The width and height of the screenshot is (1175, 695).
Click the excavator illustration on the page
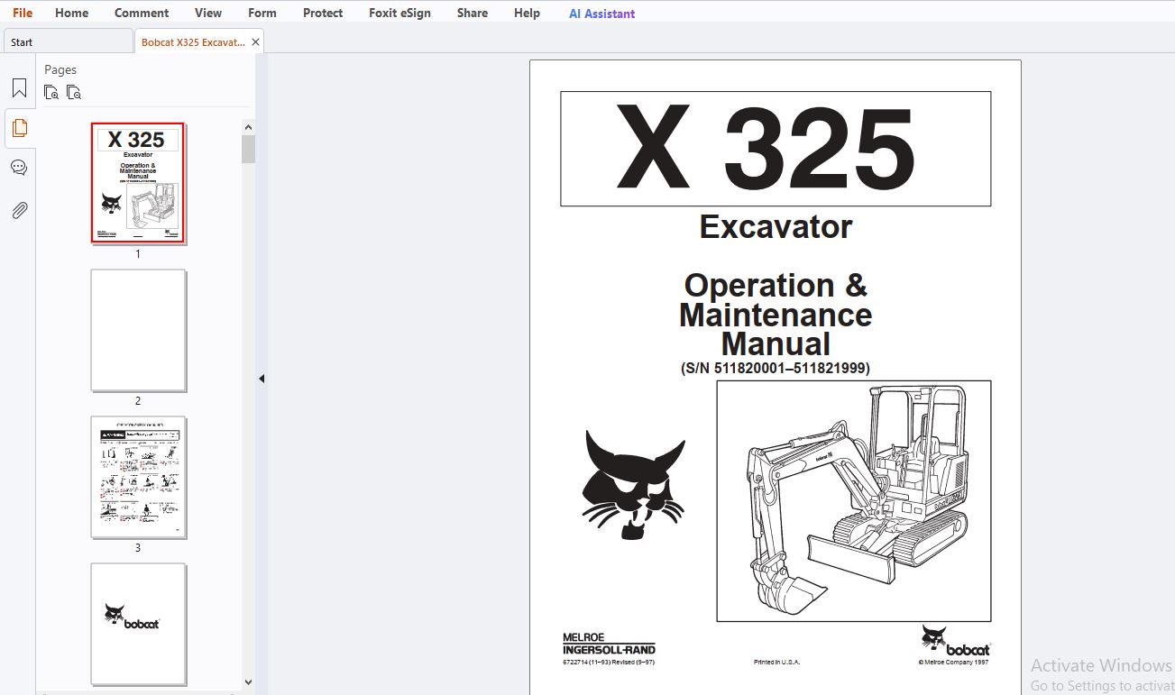click(x=854, y=500)
